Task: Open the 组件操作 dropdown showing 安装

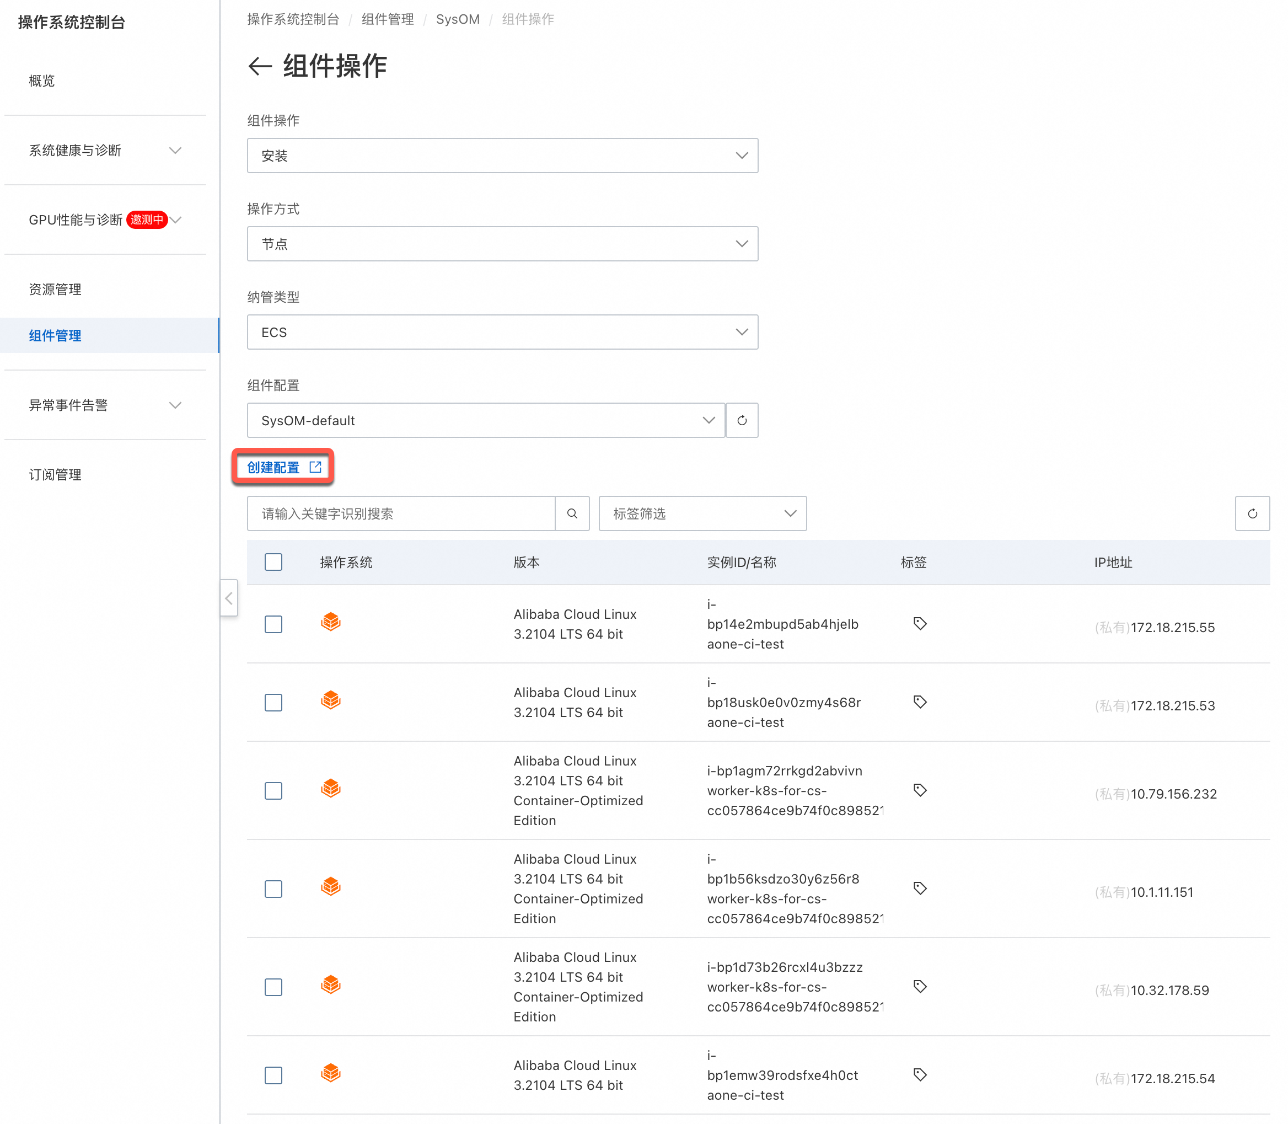Action: point(502,156)
